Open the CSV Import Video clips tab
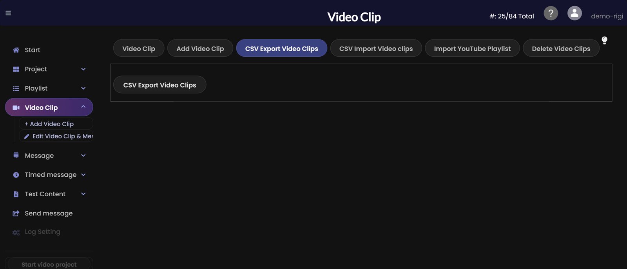This screenshot has height=269, width=627. 376,48
